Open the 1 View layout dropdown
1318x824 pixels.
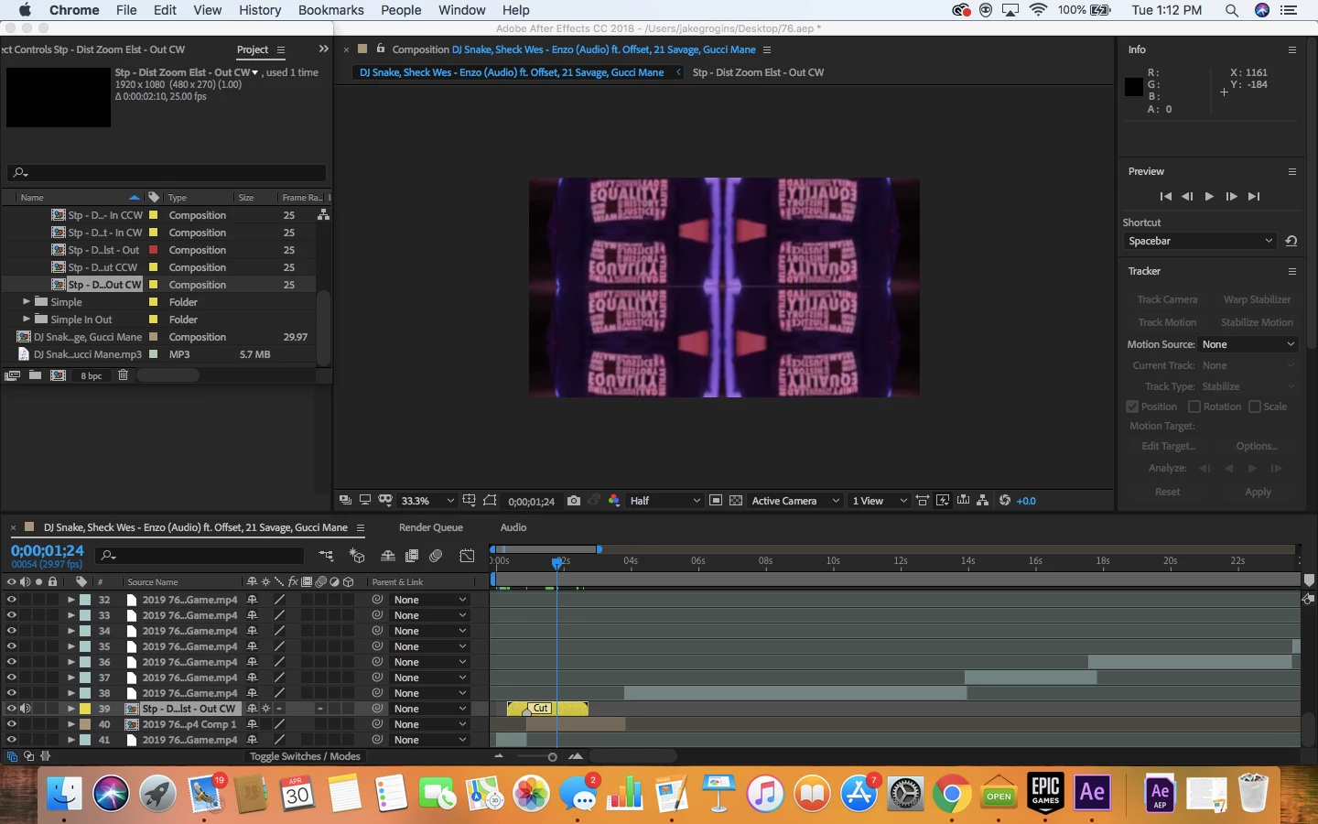point(879,501)
